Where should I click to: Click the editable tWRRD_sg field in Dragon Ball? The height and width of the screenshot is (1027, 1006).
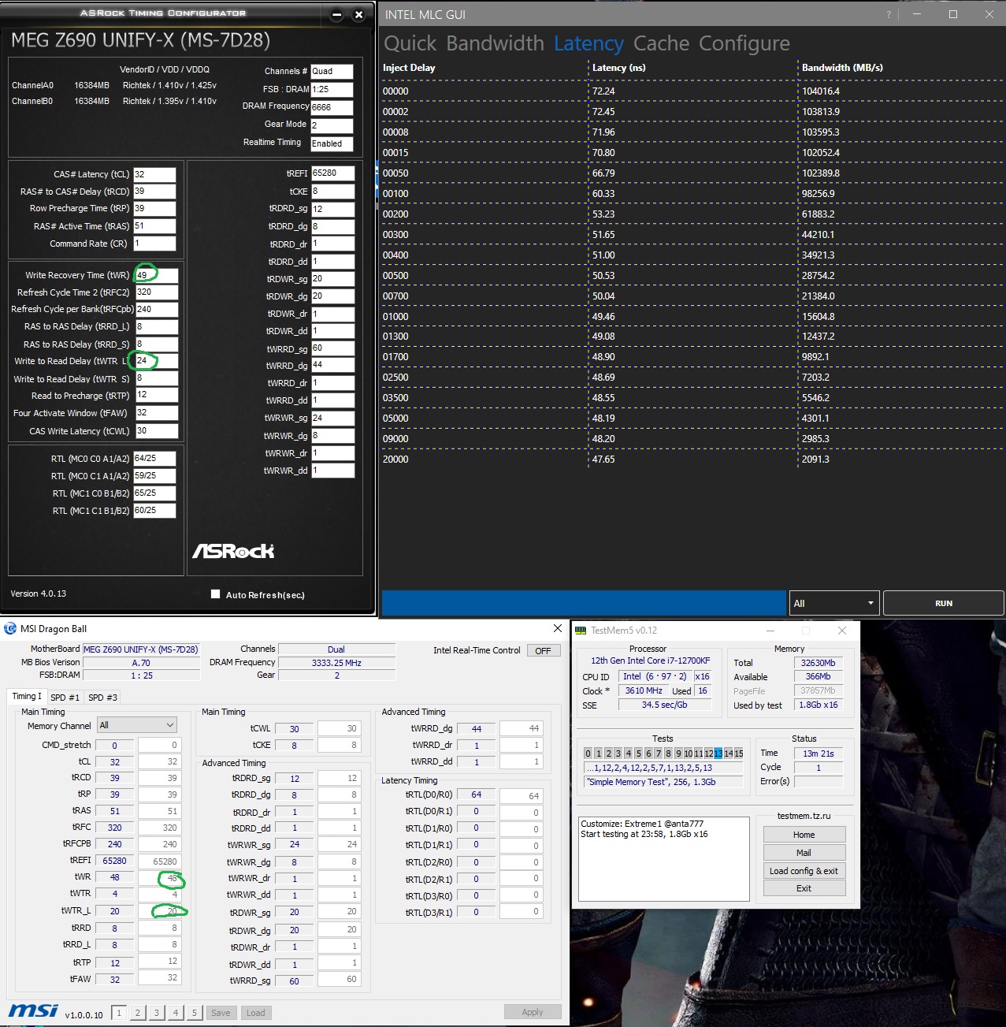coord(340,980)
